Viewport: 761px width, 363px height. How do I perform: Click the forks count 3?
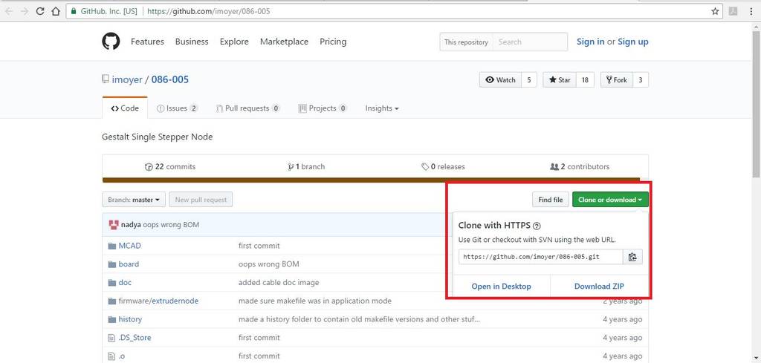(x=640, y=80)
